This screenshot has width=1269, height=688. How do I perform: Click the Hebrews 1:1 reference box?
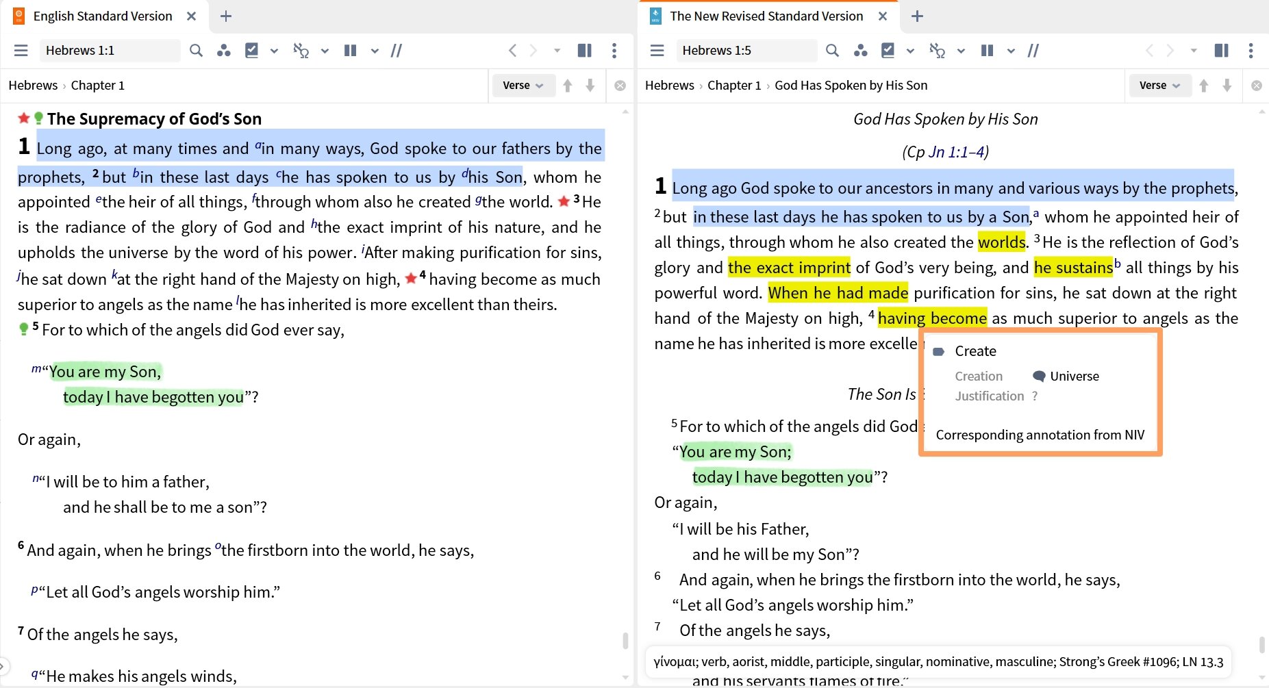click(109, 51)
